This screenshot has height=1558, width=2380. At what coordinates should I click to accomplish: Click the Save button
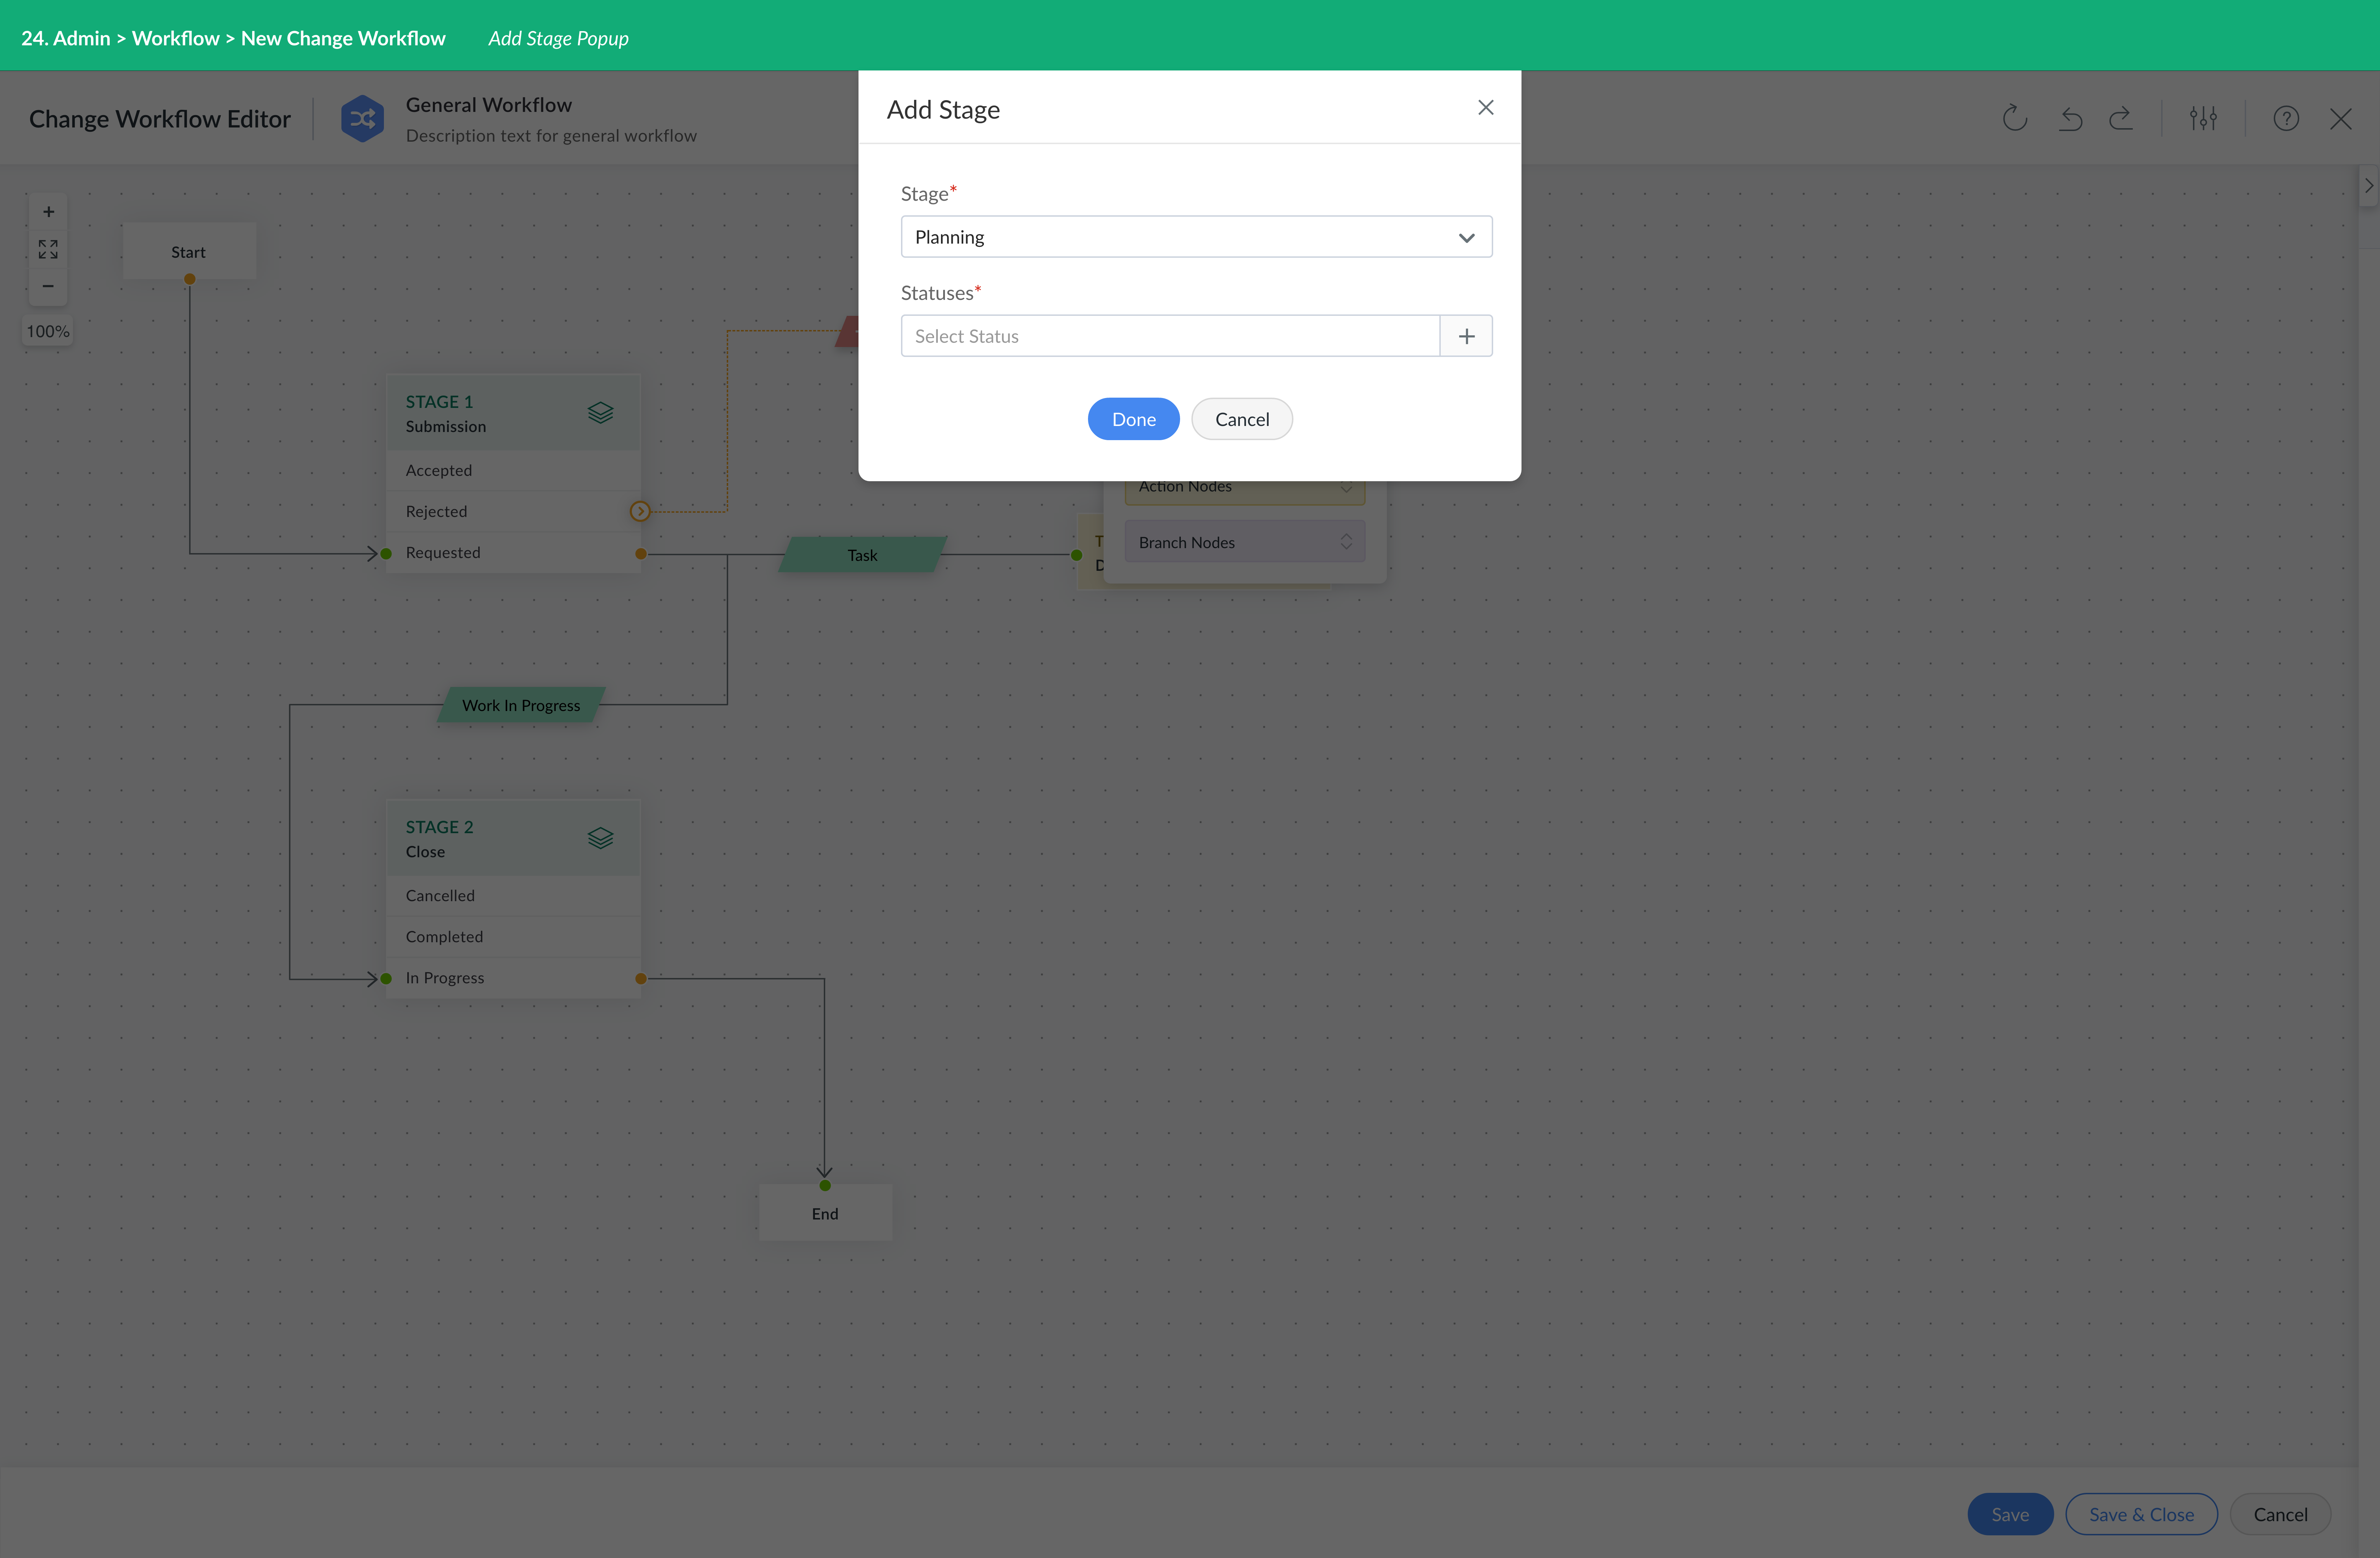(2010, 1514)
